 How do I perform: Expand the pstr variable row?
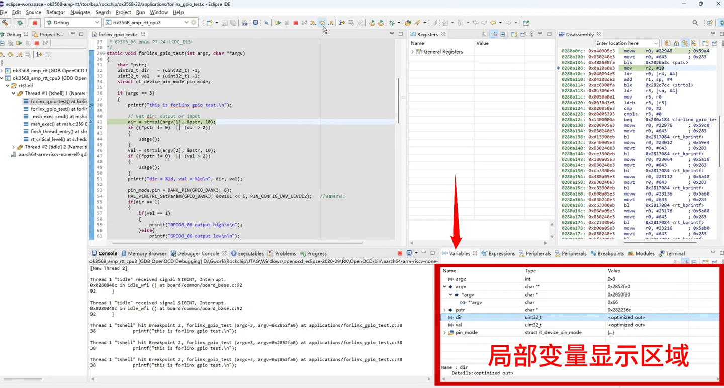coord(445,310)
